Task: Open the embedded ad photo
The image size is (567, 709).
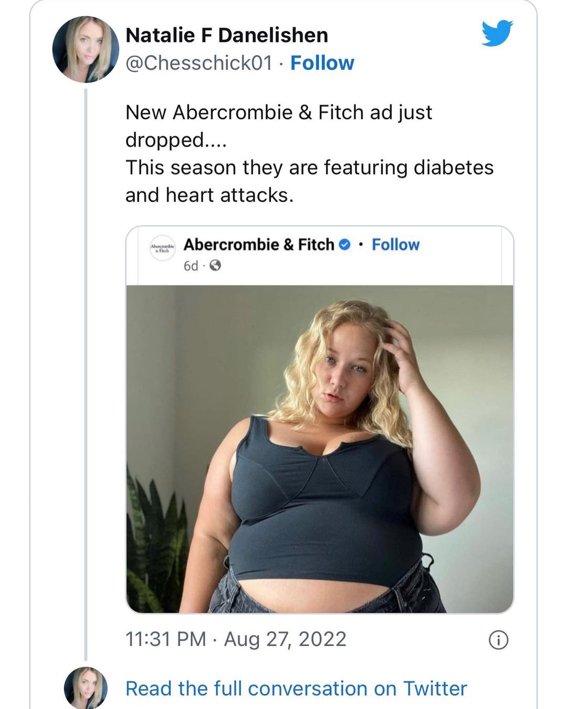Action: tap(319, 449)
